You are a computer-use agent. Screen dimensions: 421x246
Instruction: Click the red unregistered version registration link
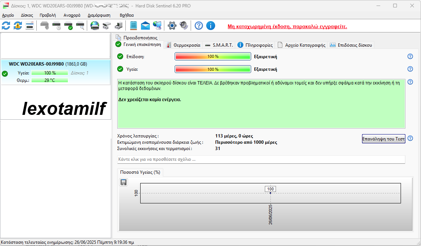[x=287, y=27]
